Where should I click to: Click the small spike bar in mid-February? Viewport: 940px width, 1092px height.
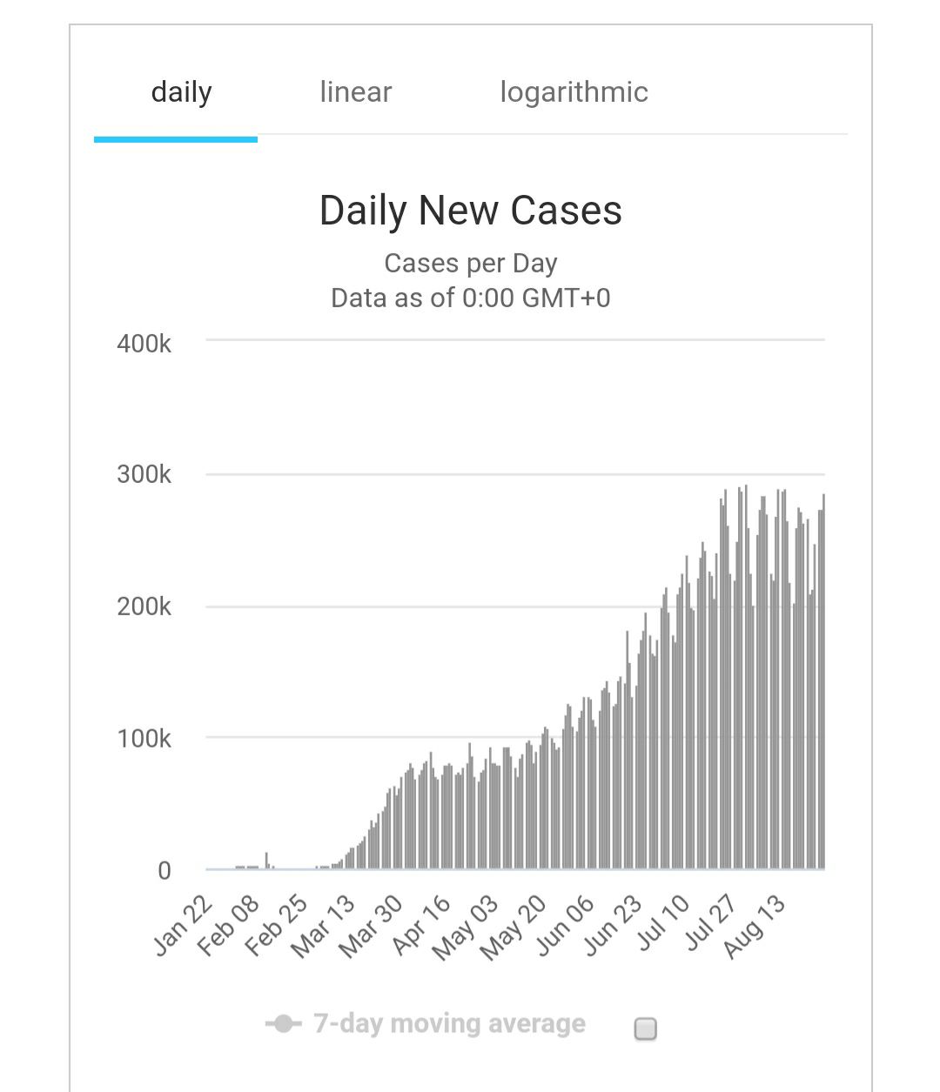(x=267, y=861)
